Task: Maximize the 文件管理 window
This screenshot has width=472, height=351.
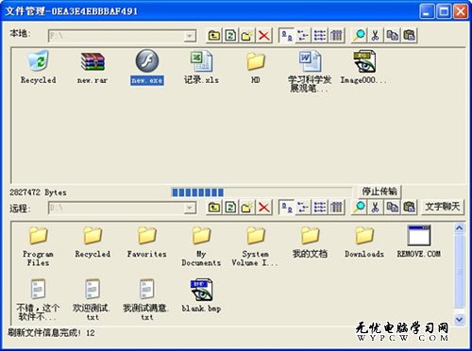Action: click(444, 11)
